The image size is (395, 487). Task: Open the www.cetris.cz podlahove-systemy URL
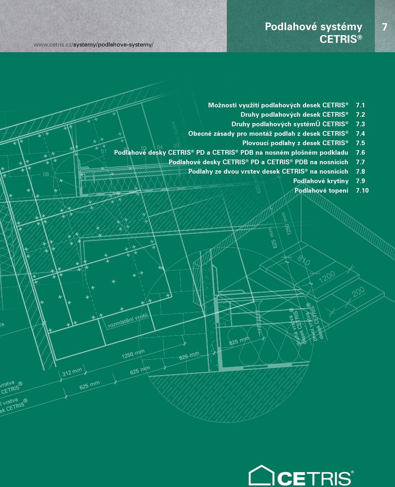(x=93, y=45)
